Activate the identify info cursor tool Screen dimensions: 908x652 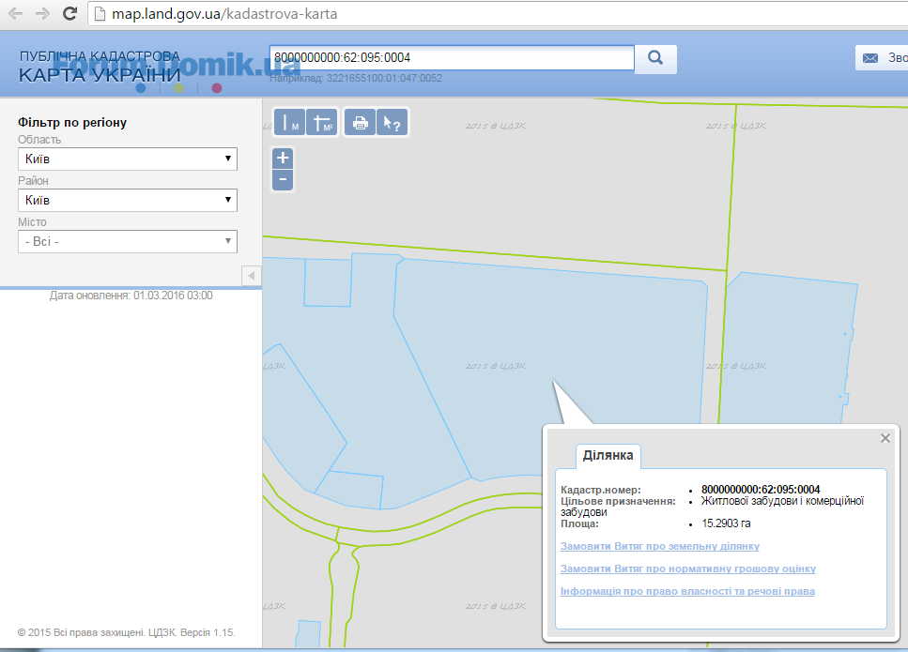[392, 123]
